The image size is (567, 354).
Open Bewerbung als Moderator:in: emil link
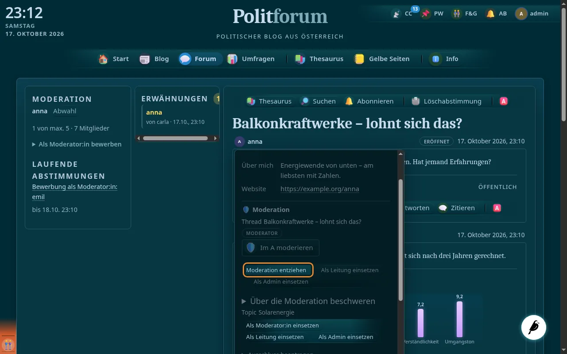click(x=75, y=192)
